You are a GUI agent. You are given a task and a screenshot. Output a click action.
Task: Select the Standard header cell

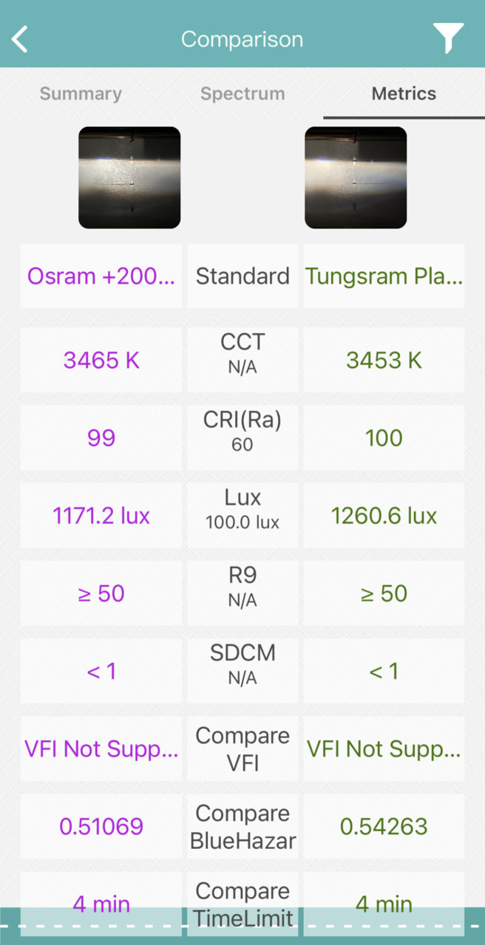click(x=243, y=276)
